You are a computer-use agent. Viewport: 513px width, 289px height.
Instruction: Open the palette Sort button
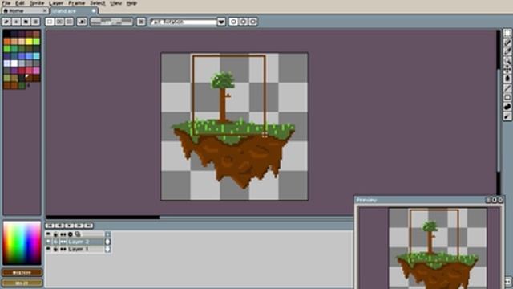click(x=16, y=22)
